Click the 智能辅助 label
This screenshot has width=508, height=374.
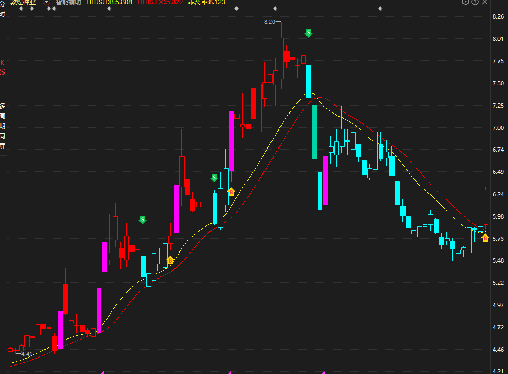[68, 2]
